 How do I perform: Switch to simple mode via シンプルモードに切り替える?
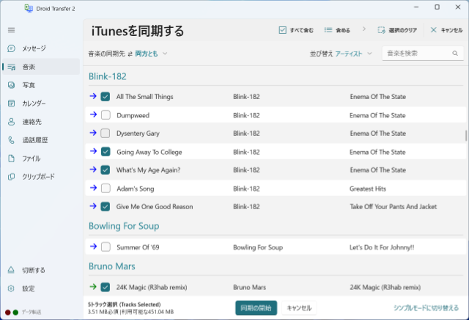pyautogui.click(x=426, y=308)
